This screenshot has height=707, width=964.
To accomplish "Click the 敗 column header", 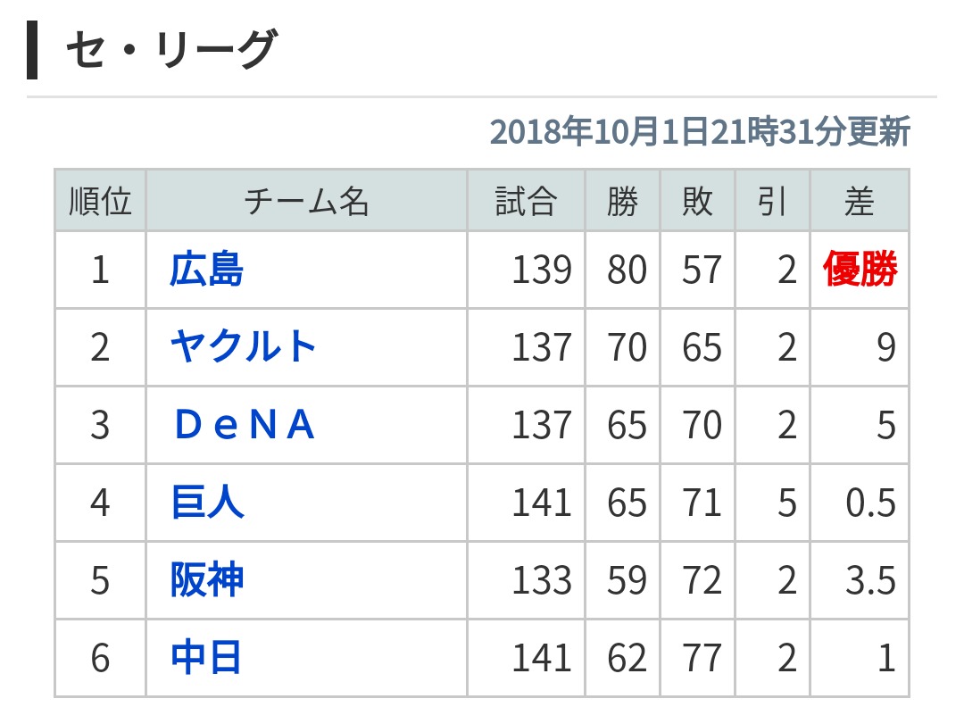I will 697,202.
